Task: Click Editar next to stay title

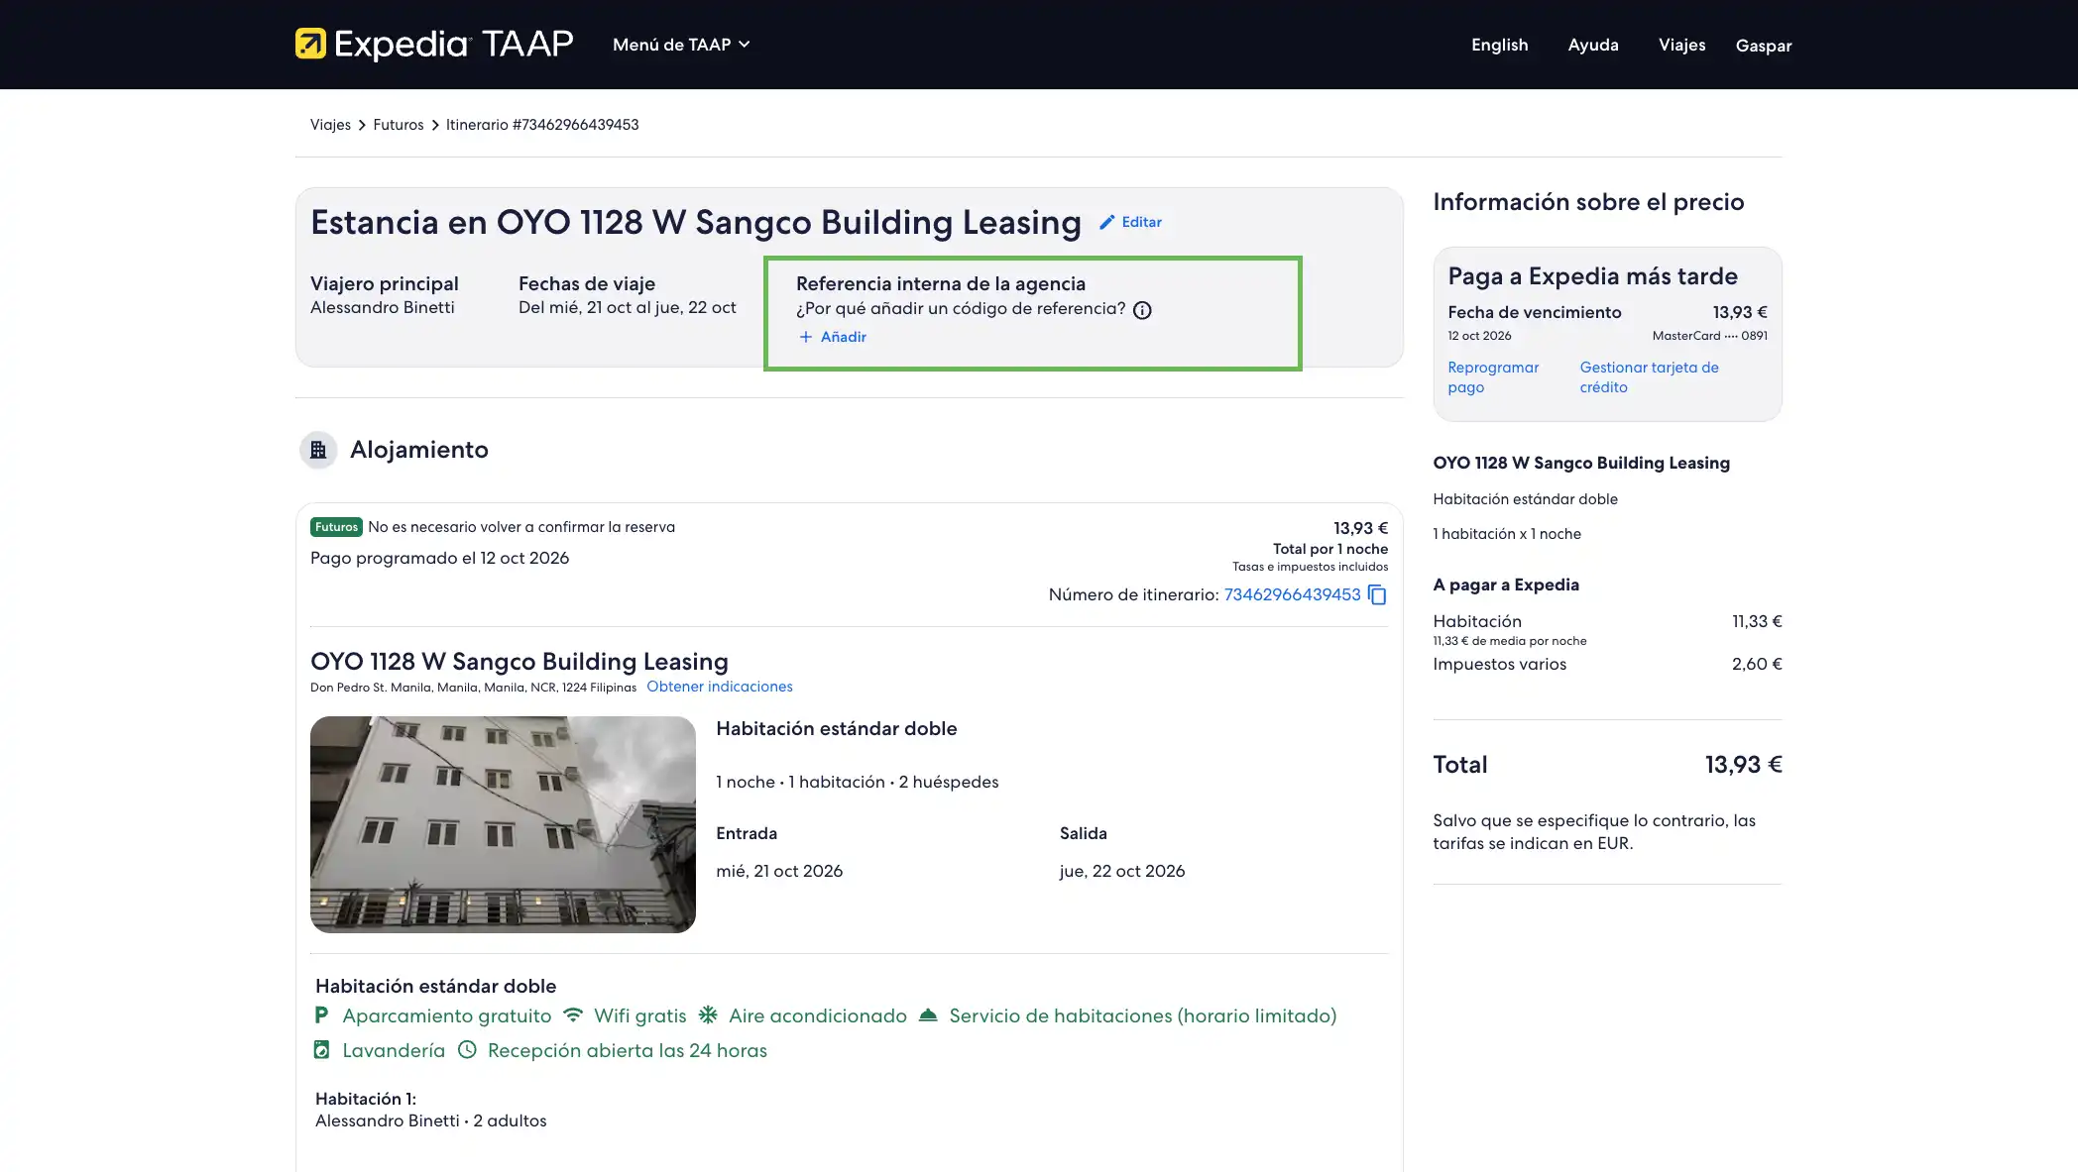Action: 1142,222
